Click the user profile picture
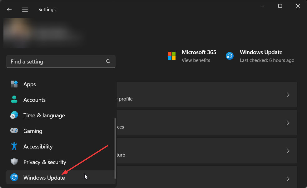 click(17, 33)
